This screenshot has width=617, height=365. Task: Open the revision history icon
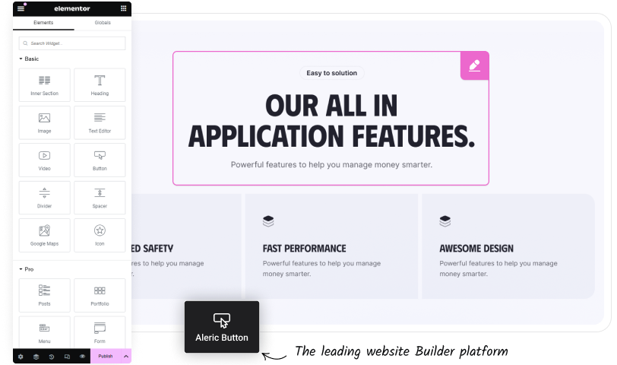click(x=52, y=356)
